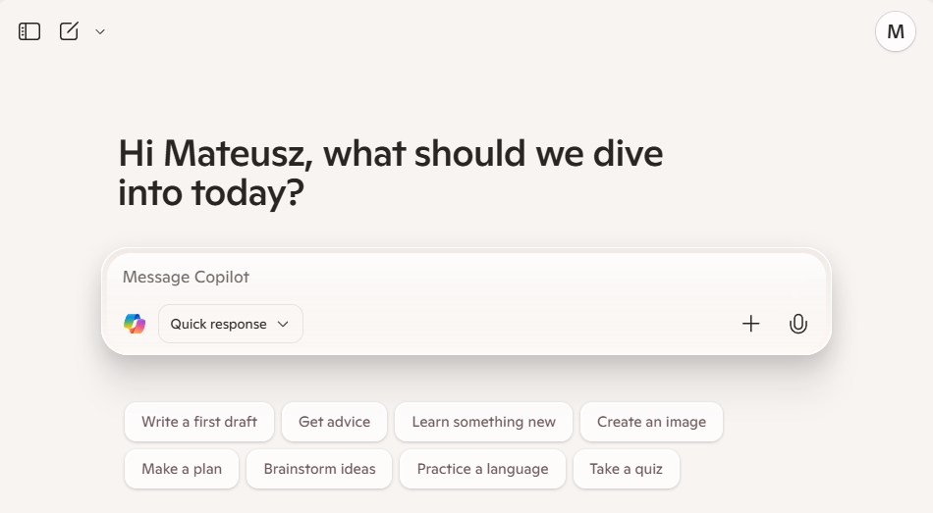This screenshot has width=933, height=513.
Task: Choose the Get advice suggestion
Action: point(334,422)
